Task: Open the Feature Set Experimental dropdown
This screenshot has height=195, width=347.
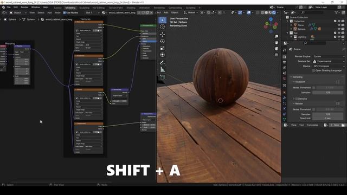Action: pyautogui.click(x=329, y=61)
